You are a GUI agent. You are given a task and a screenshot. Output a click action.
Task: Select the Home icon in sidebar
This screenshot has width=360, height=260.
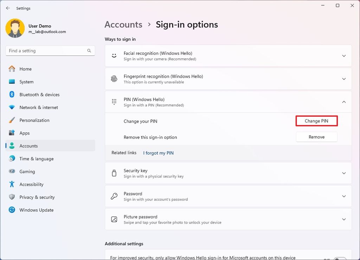click(x=12, y=69)
